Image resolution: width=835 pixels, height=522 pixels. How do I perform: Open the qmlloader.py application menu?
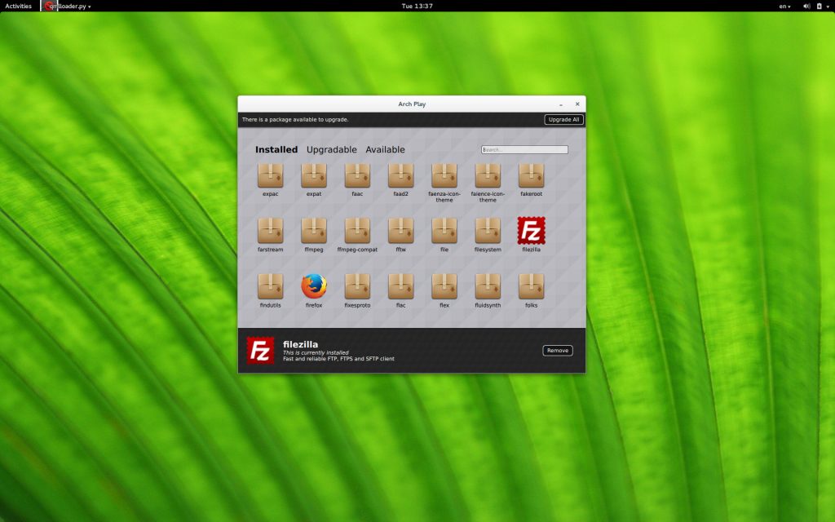point(68,6)
